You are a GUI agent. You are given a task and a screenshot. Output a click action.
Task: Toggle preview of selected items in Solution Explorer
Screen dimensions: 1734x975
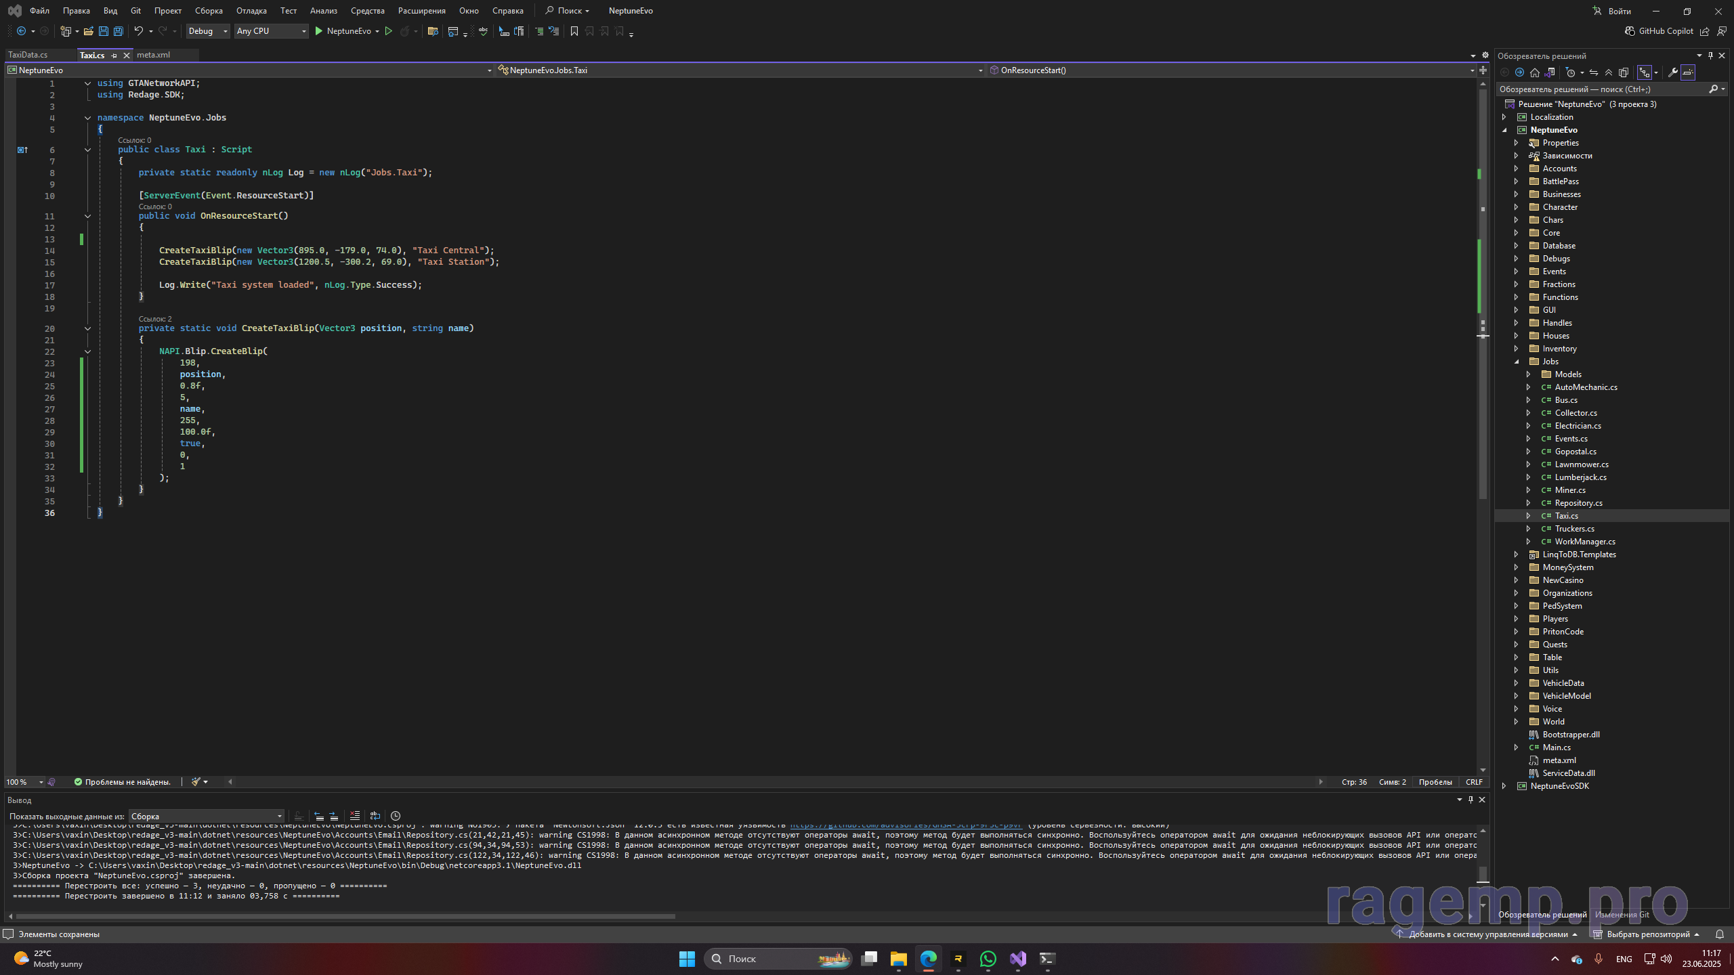point(1688,72)
